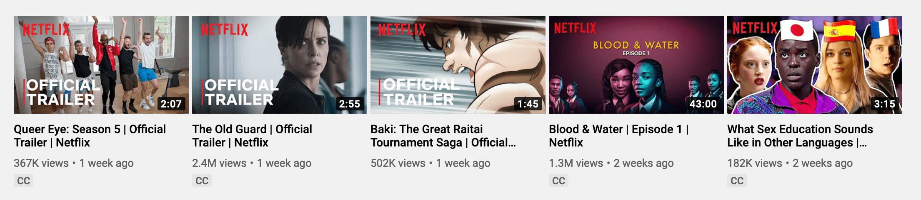Click the CC badge under Sex Education video

point(737,180)
